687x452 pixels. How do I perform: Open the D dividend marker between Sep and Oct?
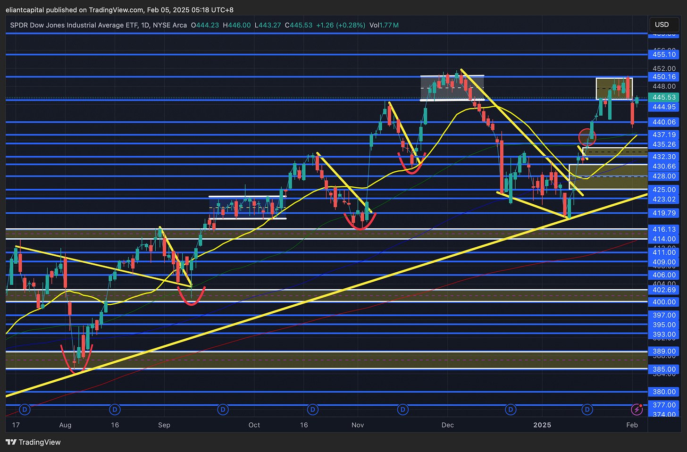pos(223,410)
